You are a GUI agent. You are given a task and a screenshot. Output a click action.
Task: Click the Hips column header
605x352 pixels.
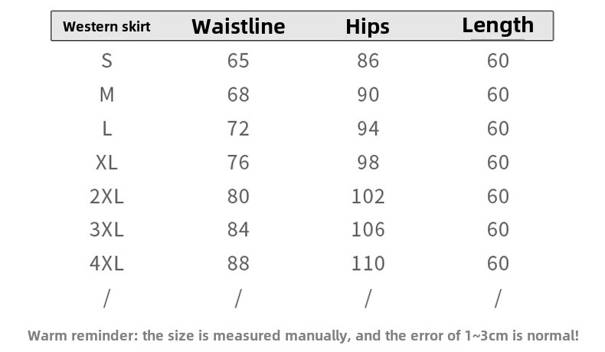[368, 27]
